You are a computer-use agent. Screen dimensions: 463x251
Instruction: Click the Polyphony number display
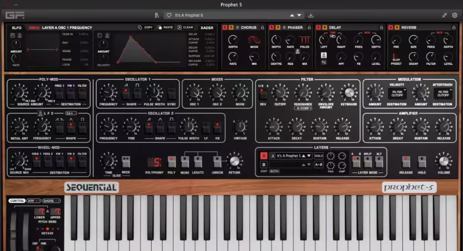tap(154, 162)
